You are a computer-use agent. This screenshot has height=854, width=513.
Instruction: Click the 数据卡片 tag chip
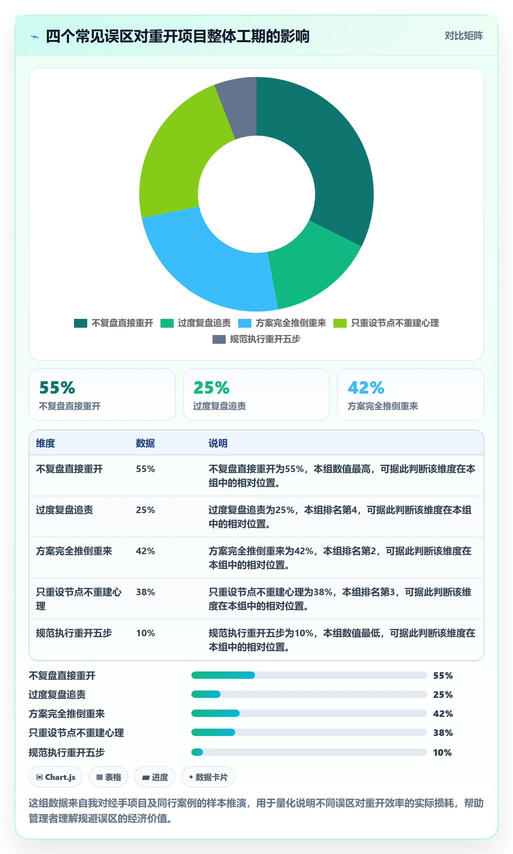tap(208, 777)
